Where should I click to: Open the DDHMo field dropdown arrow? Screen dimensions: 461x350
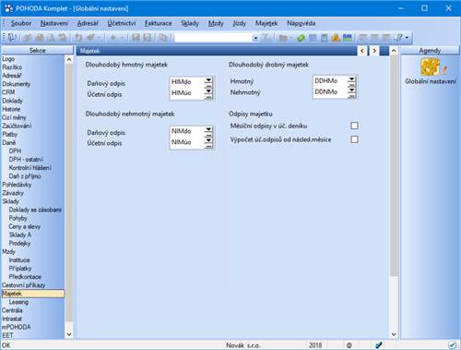click(351, 78)
